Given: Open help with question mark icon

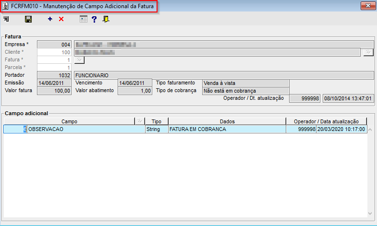Looking at the screenshot, I should coord(94,19).
